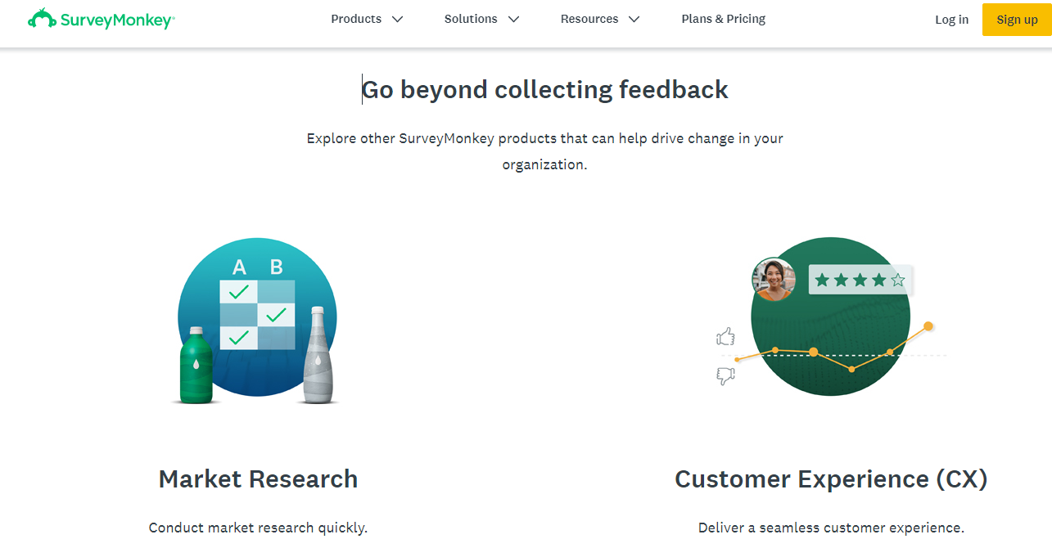This screenshot has width=1052, height=557.
Task: Open the Products menu
Action: point(356,19)
